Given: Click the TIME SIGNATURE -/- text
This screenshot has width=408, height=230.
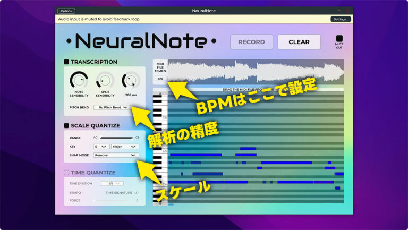Looking at the screenshot, I should pyautogui.click(x=122, y=193).
